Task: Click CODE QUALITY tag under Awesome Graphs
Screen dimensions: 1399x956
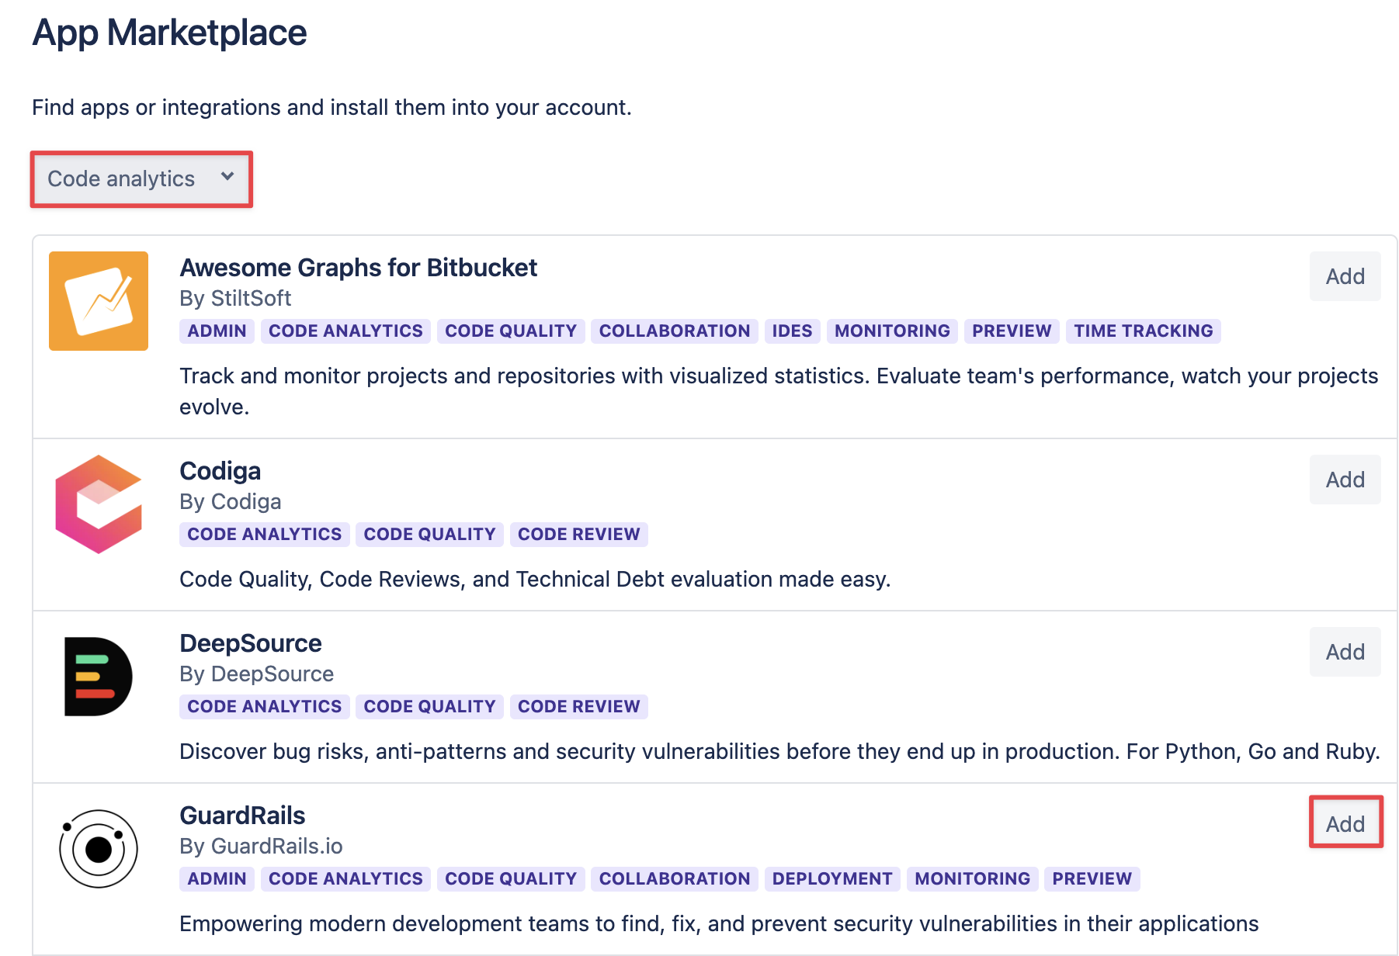Action: 511,331
